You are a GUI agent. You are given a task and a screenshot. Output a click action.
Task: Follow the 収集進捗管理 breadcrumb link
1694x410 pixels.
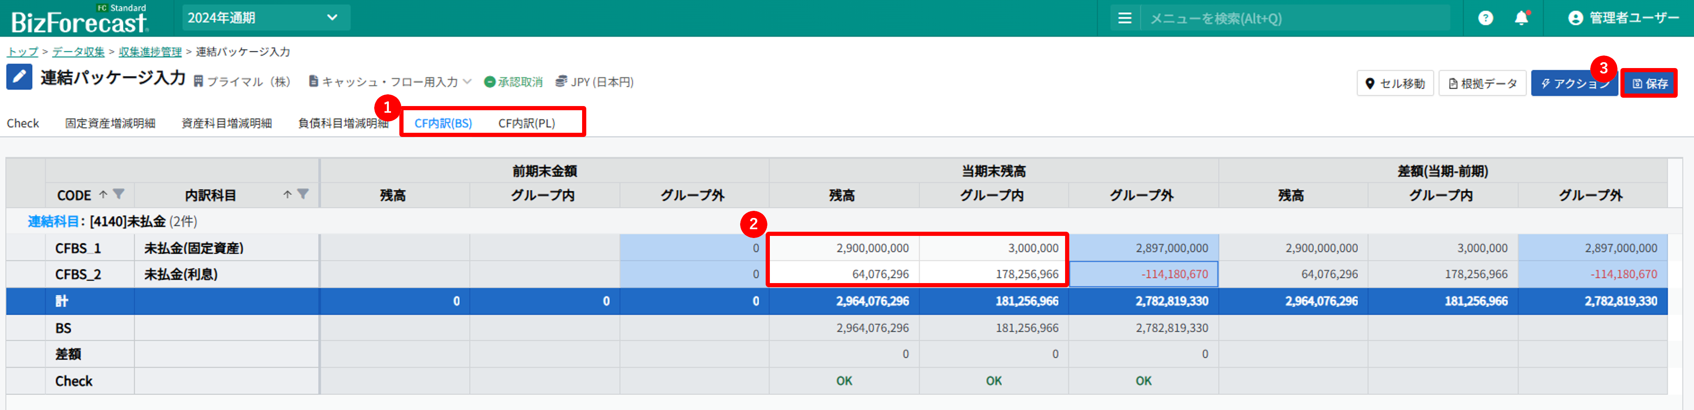tap(150, 52)
